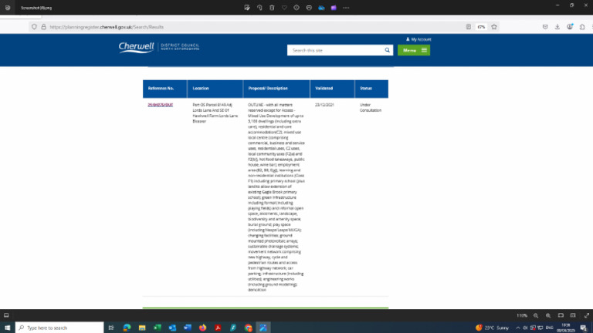Open Microsoft Edge from the taskbar

pyautogui.click(x=127, y=328)
